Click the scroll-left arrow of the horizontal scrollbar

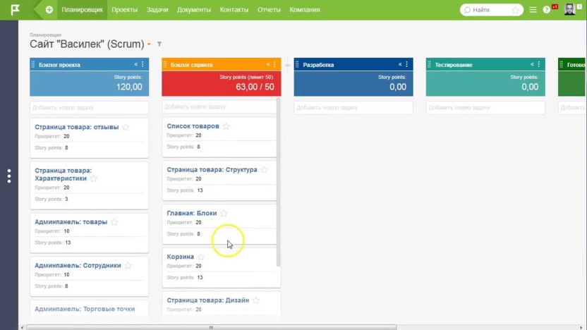coord(22,327)
